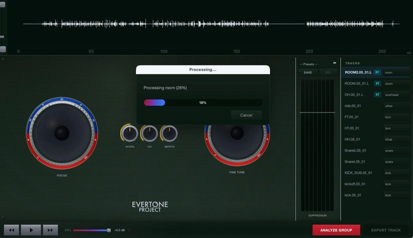Open the overhead type dropdown for OH.05_01.L
413x238 pixels.
coord(396,95)
